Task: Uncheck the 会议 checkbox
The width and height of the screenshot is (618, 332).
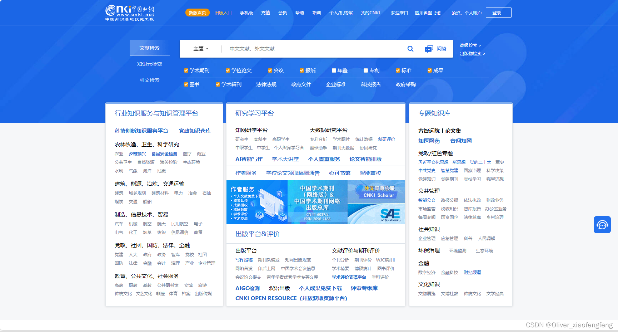Action: coord(270,70)
